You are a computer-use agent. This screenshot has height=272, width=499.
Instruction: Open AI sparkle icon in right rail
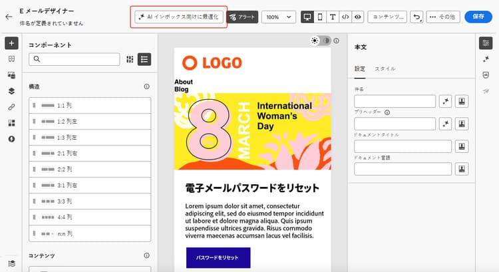point(486,59)
